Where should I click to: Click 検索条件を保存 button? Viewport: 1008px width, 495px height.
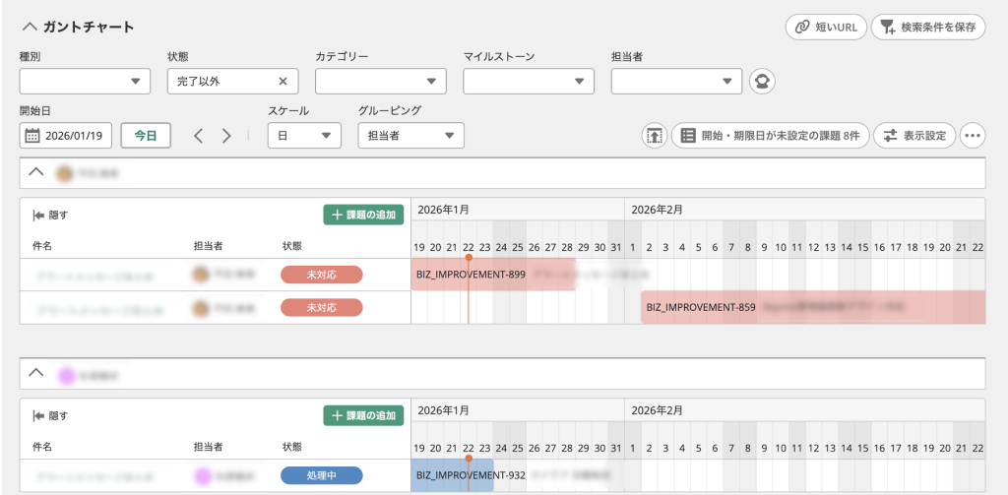(928, 28)
